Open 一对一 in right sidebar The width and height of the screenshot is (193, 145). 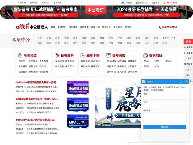tap(188, 70)
